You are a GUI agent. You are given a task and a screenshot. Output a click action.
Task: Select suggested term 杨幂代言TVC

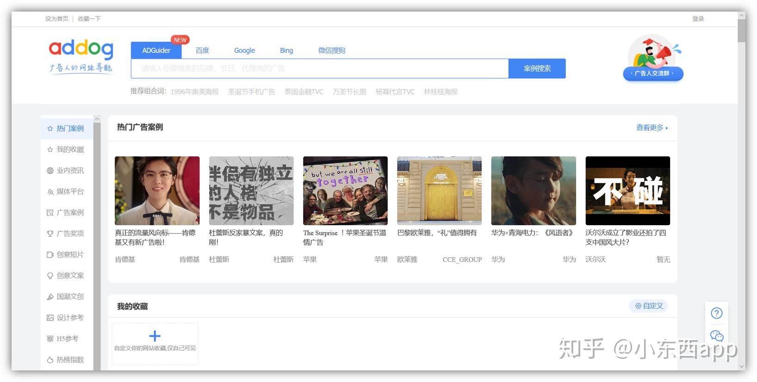pos(395,92)
